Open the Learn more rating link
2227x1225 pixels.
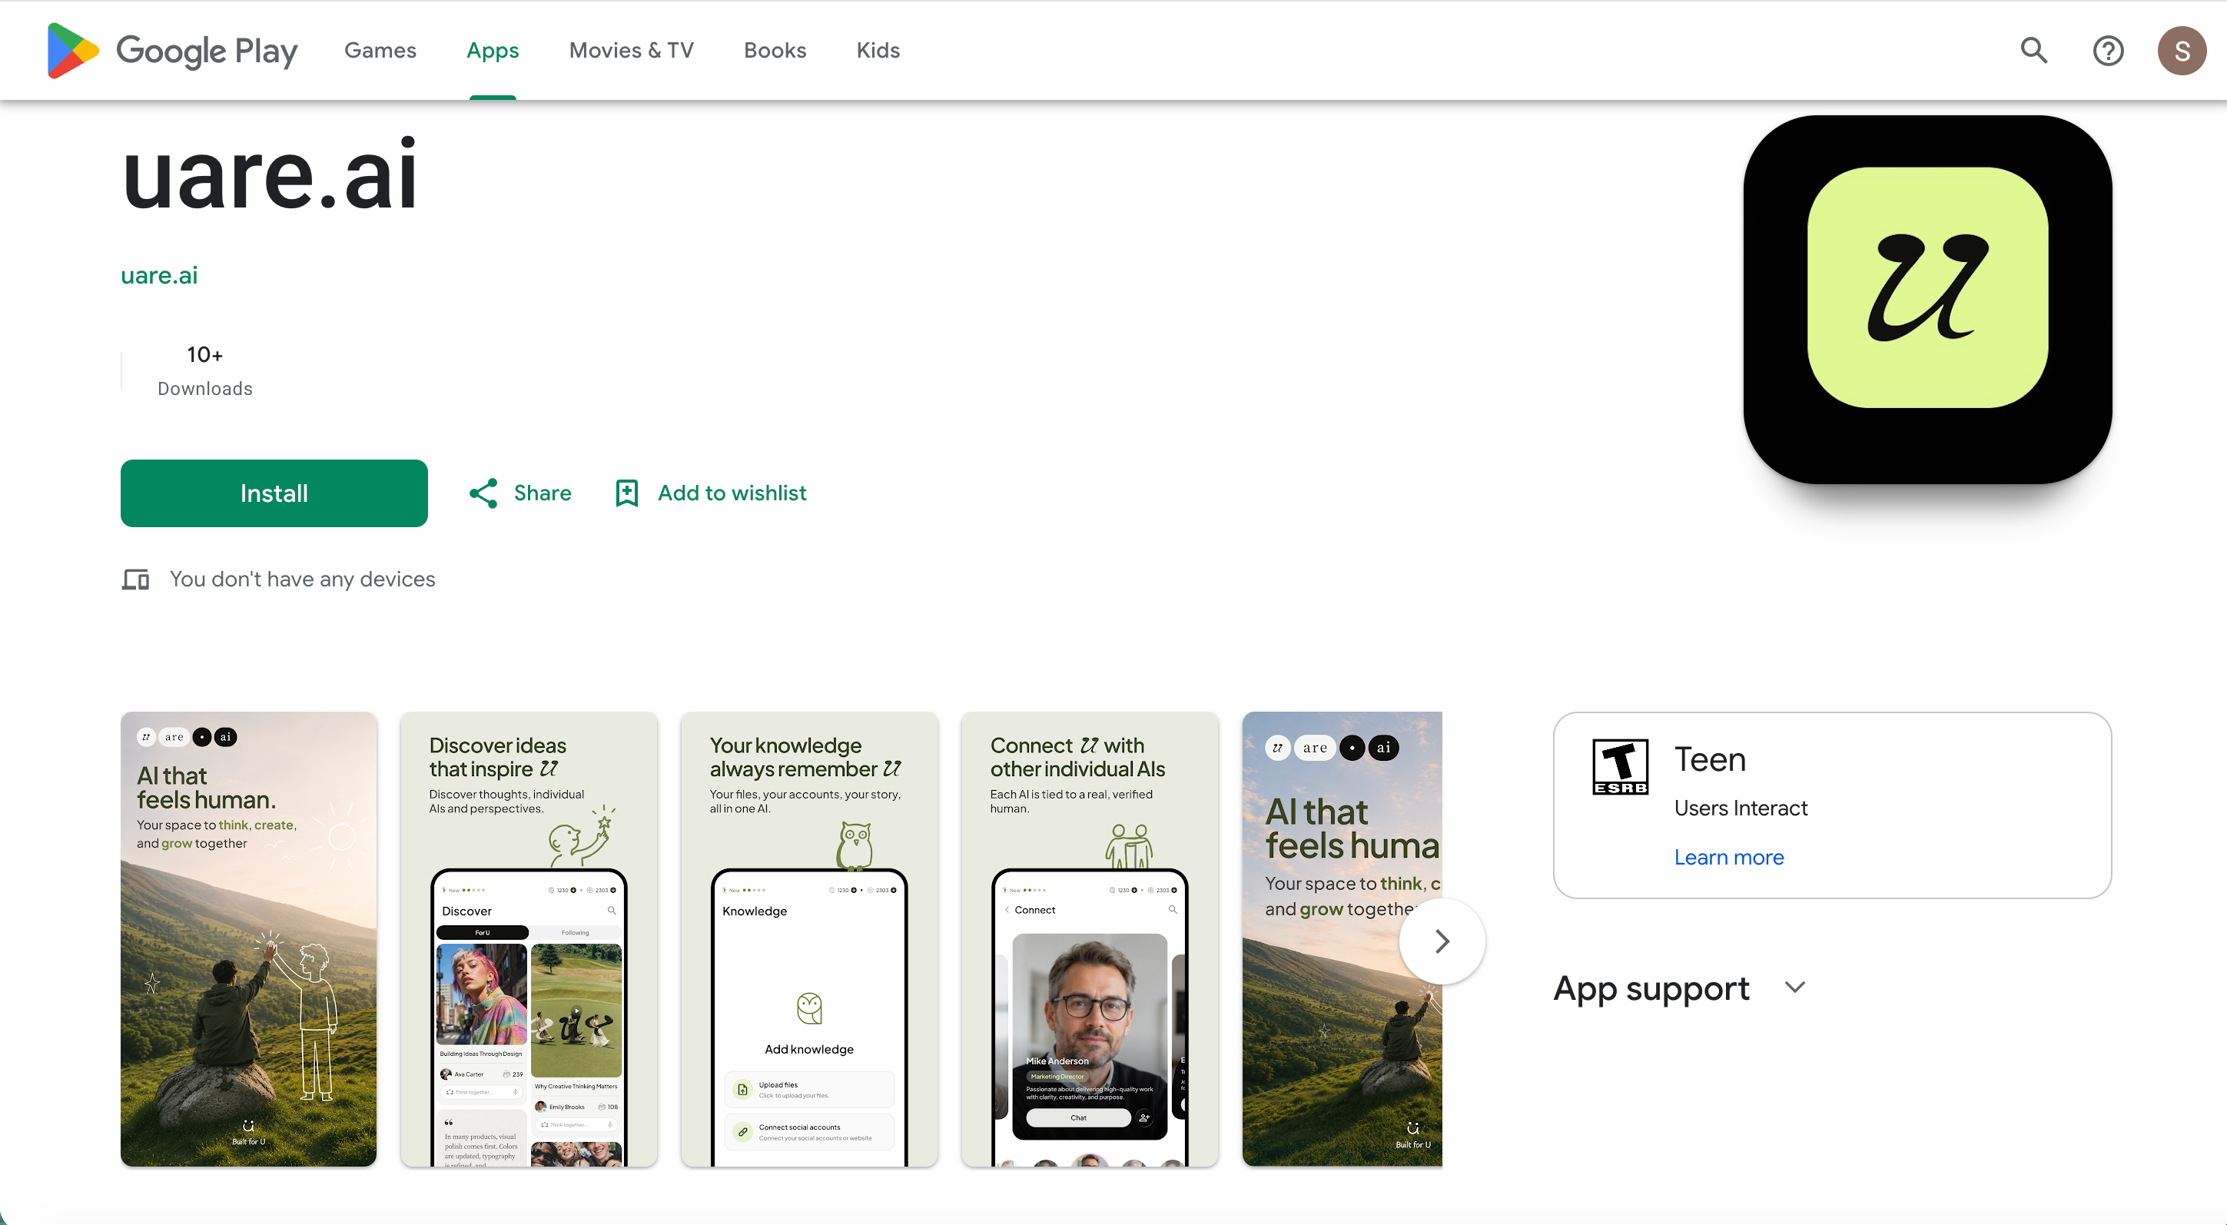(x=1728, y=857)
